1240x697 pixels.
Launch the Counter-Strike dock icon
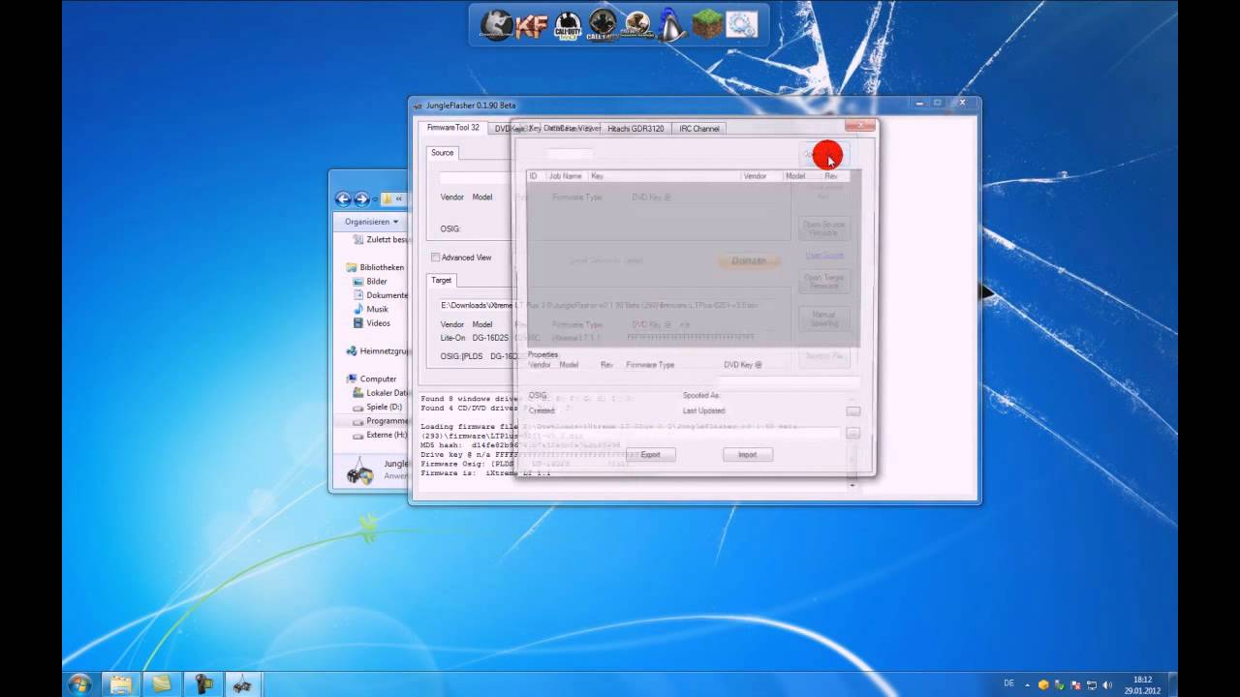[x=499, y=24]
